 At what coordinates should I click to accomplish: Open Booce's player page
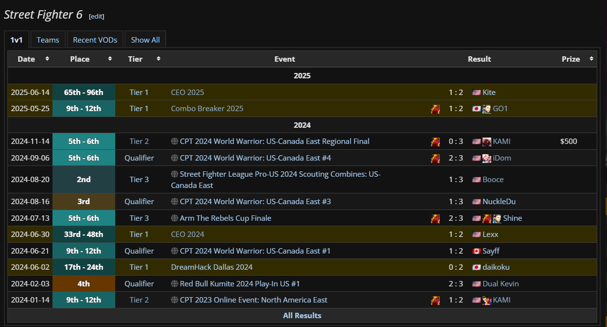tap(493, 180)
